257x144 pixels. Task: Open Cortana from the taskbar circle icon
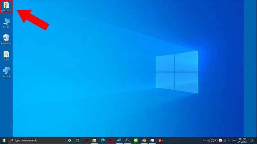[x=69, y=140]
